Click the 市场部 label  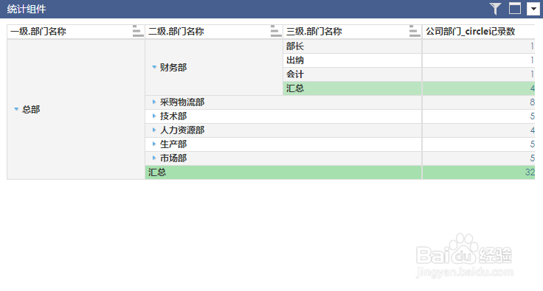click(x=173, y=158)
